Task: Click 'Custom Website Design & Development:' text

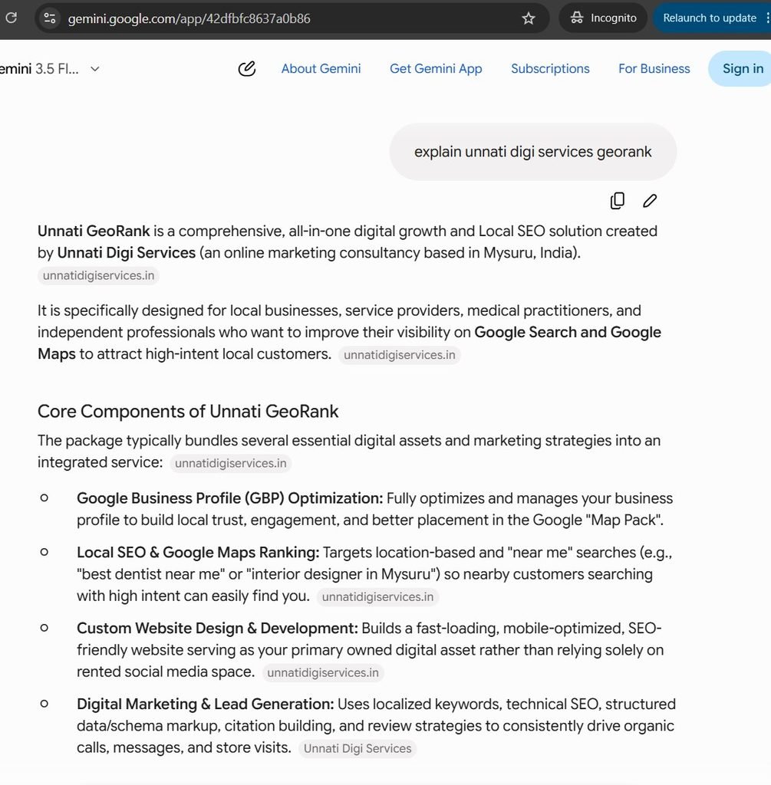Action: point(217,628)
